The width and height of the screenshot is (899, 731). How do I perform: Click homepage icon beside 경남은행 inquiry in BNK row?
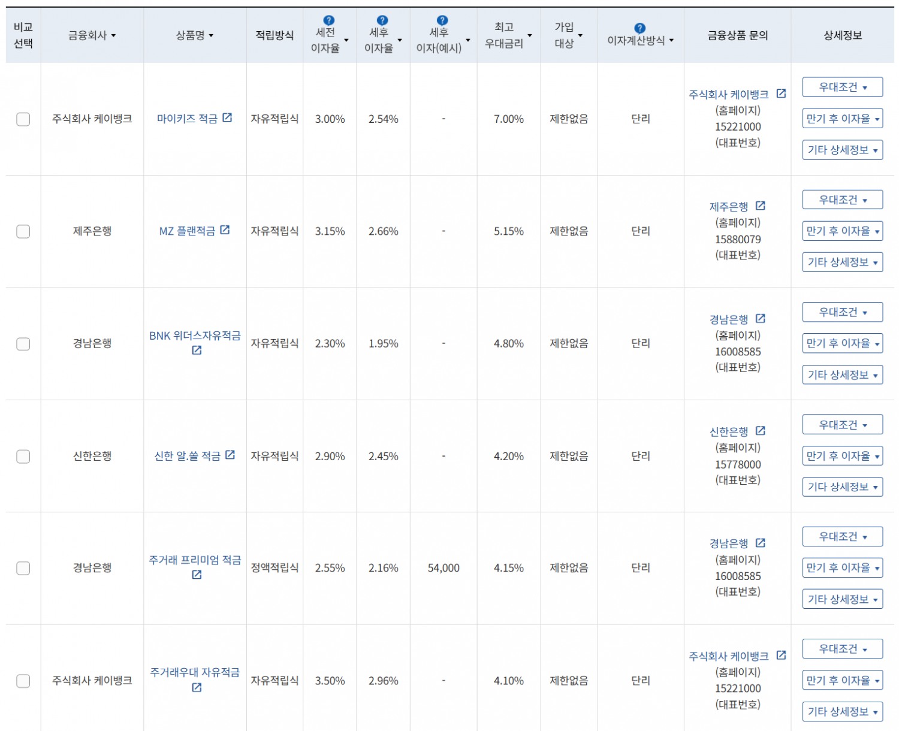click(761, 318)
